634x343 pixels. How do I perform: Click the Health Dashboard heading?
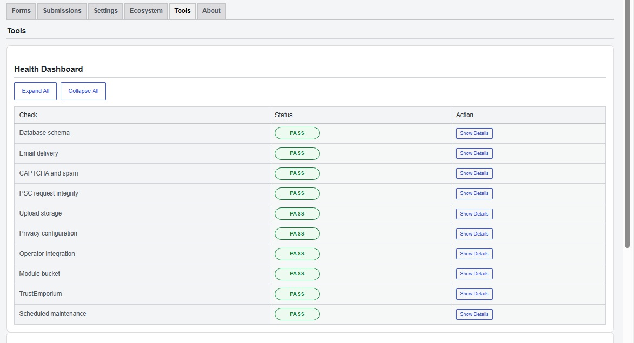[49, 69]
